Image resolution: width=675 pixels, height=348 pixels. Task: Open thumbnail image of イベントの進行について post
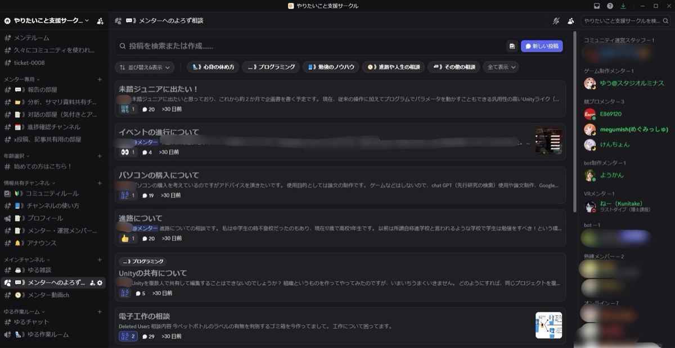coord(548,141)
